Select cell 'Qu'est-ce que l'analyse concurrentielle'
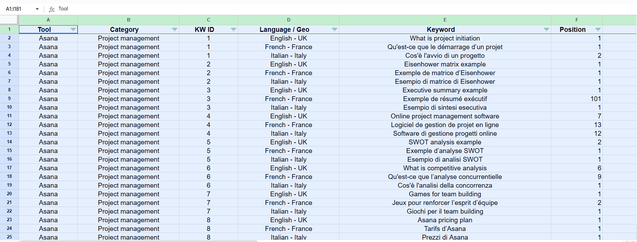The image size is (637, 242). [x=445, y=177]
